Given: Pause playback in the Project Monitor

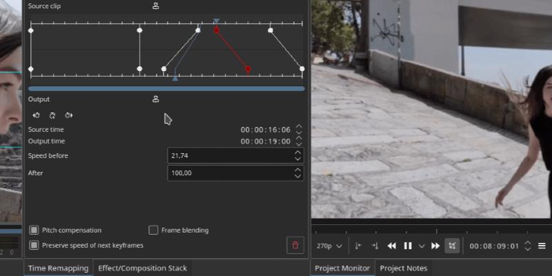Looking at the screenshot, I should coord(408,246).
